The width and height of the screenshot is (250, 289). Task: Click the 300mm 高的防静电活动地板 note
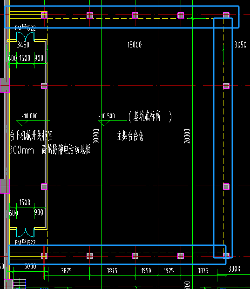coord(50,150)
